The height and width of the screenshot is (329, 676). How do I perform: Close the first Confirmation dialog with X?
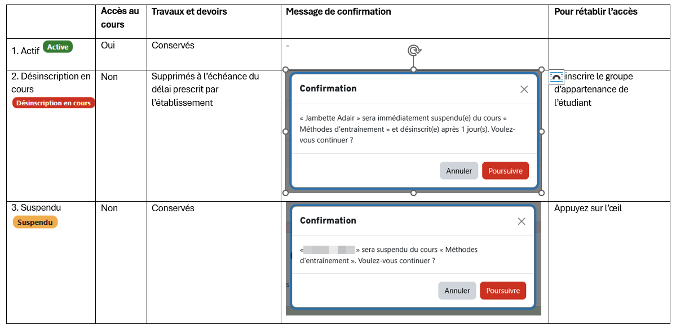click(524, 89)
